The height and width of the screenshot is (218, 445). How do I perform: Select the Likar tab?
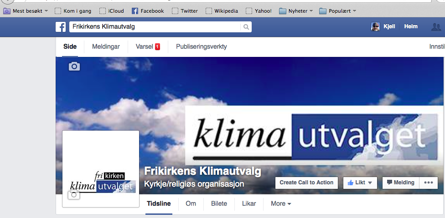[249, 203]
